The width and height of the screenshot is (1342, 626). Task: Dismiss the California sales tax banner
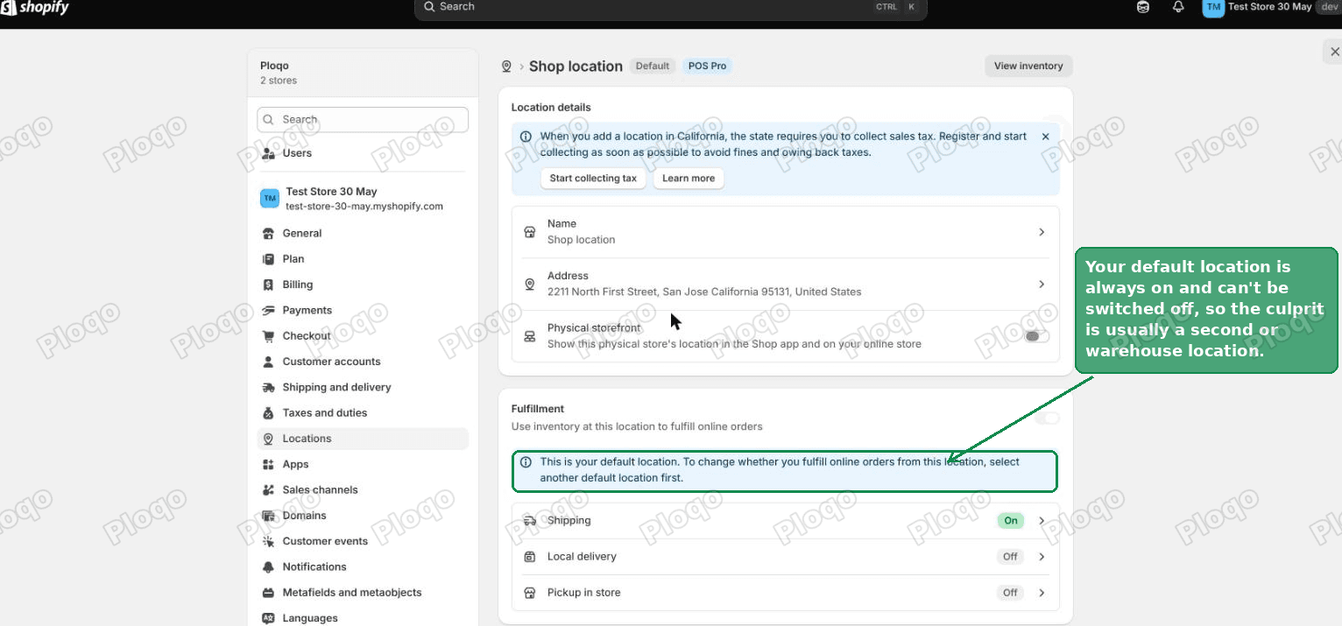click(x=1045, y=137)
